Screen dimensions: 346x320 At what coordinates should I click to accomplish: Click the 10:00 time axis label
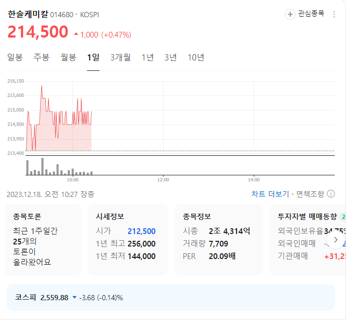(72, 180)
